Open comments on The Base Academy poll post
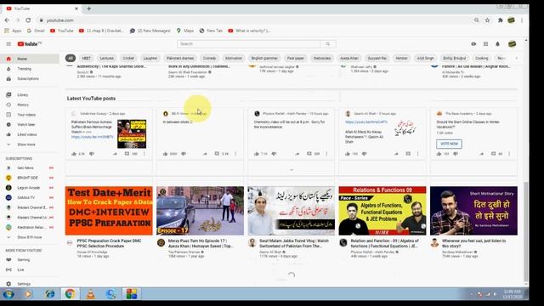The image size is (544, 306). pos(493,154)
